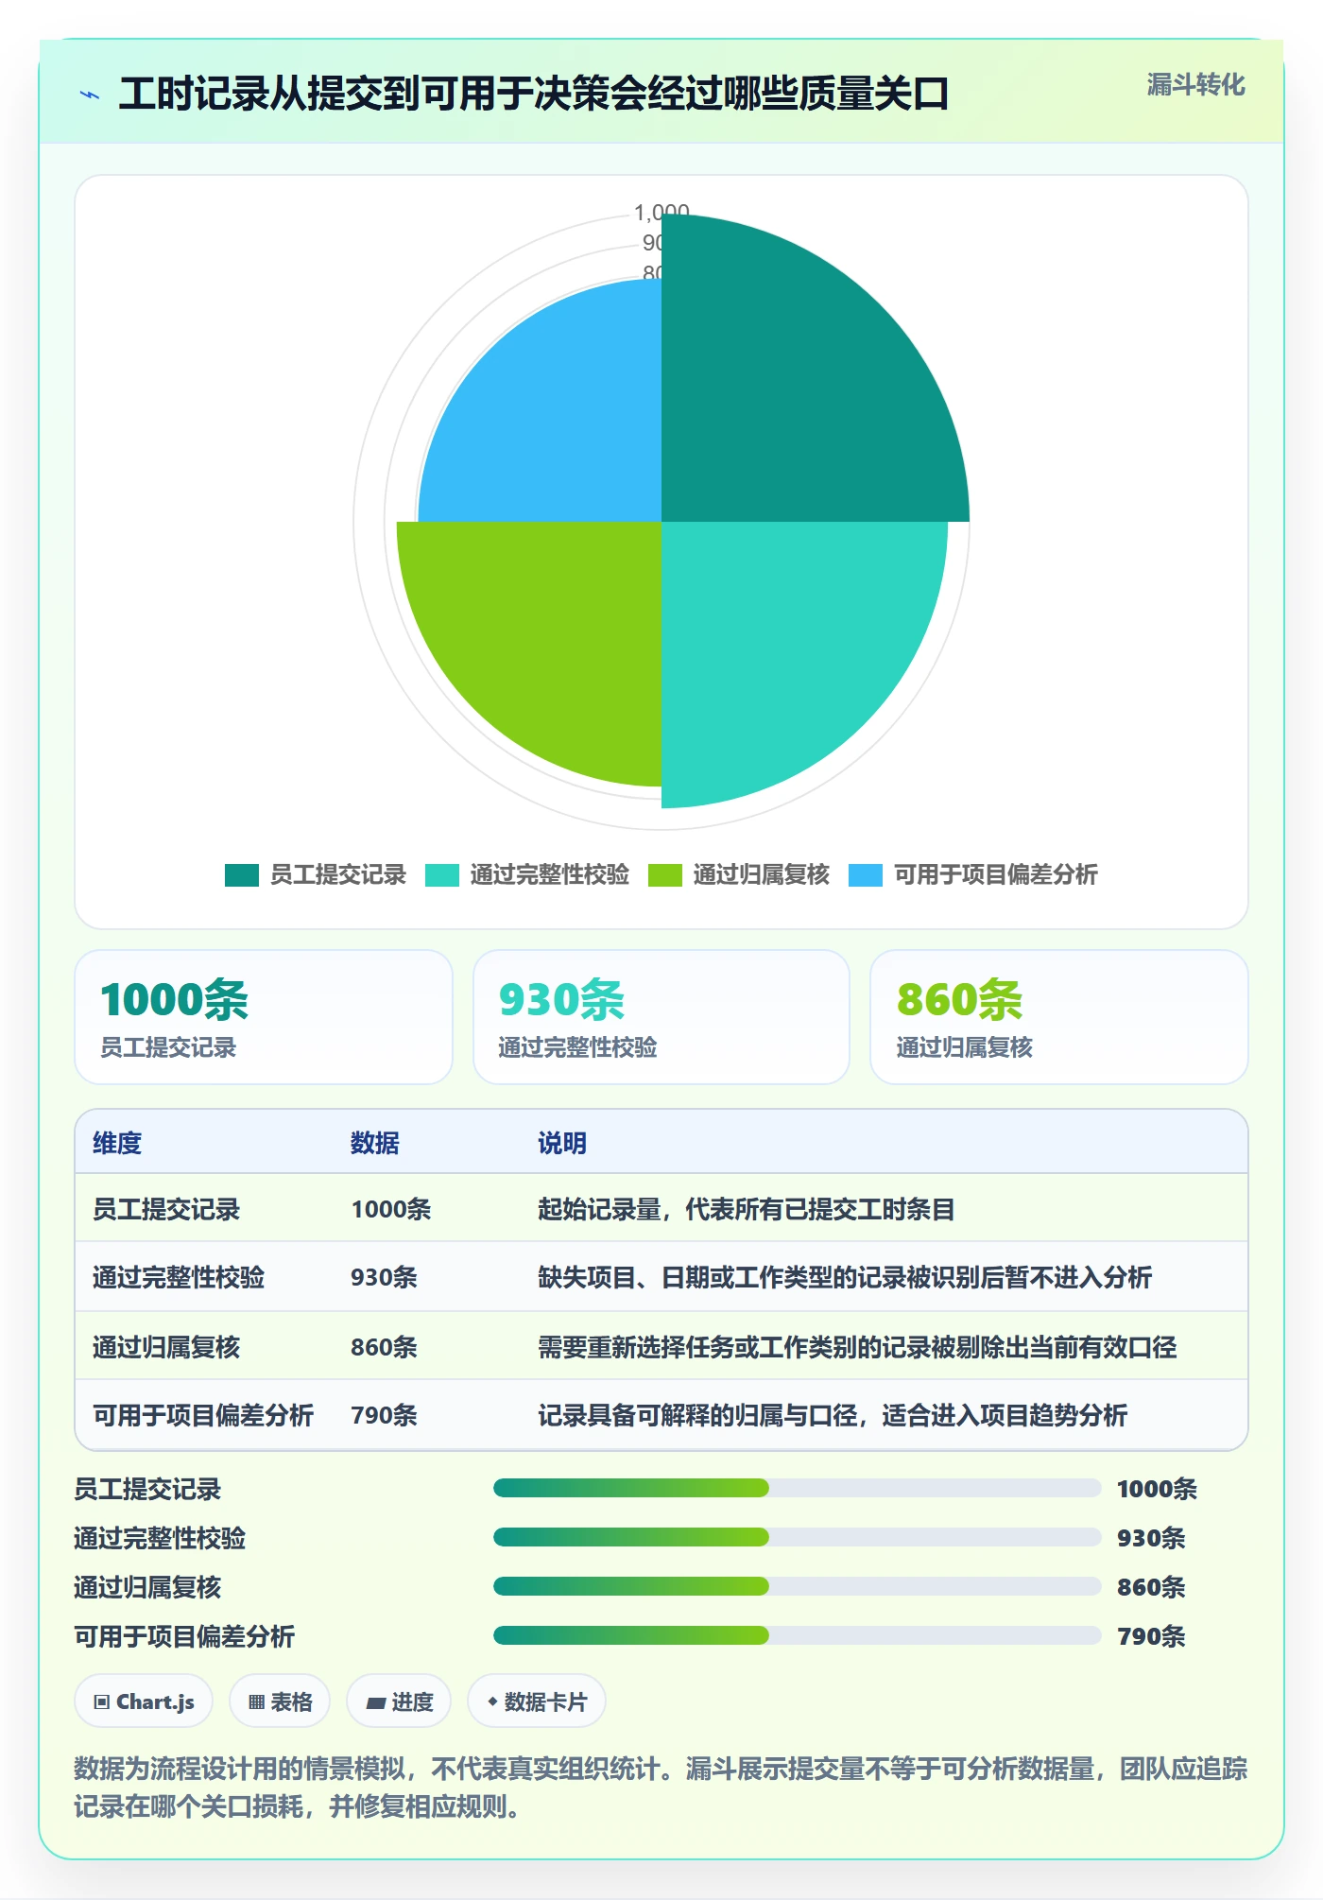The height and width of the screenshot is (1900, 1323).
Task: Click the 员工提交记录 progress bar
Action: tap(797, 1489)
